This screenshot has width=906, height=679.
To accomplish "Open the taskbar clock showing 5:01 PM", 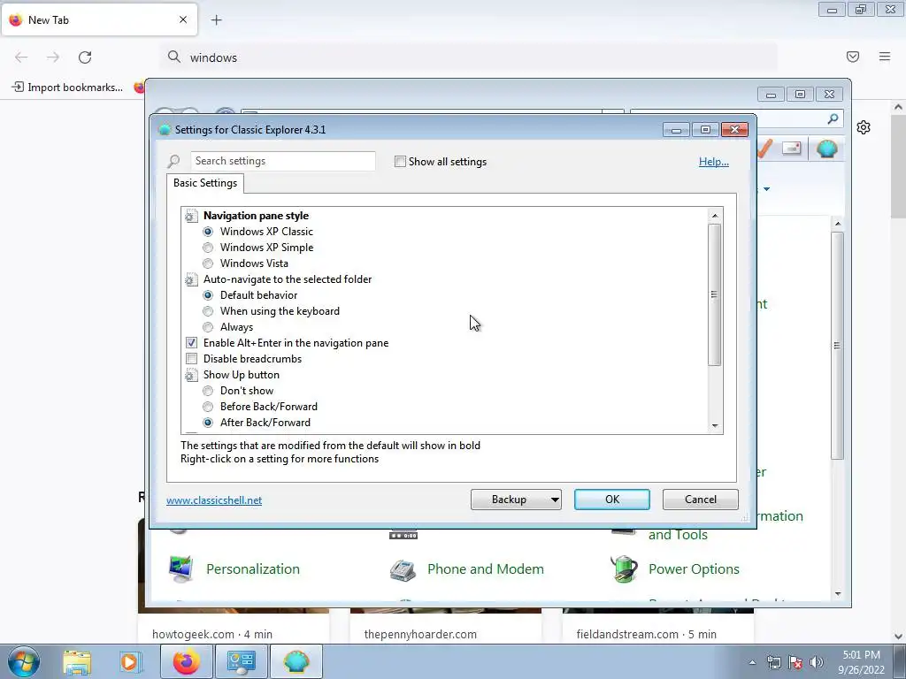I will point(861,662).
